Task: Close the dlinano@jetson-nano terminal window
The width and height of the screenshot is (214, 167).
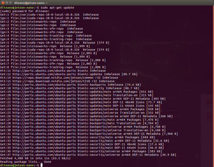Action: [x=3, y=3]
